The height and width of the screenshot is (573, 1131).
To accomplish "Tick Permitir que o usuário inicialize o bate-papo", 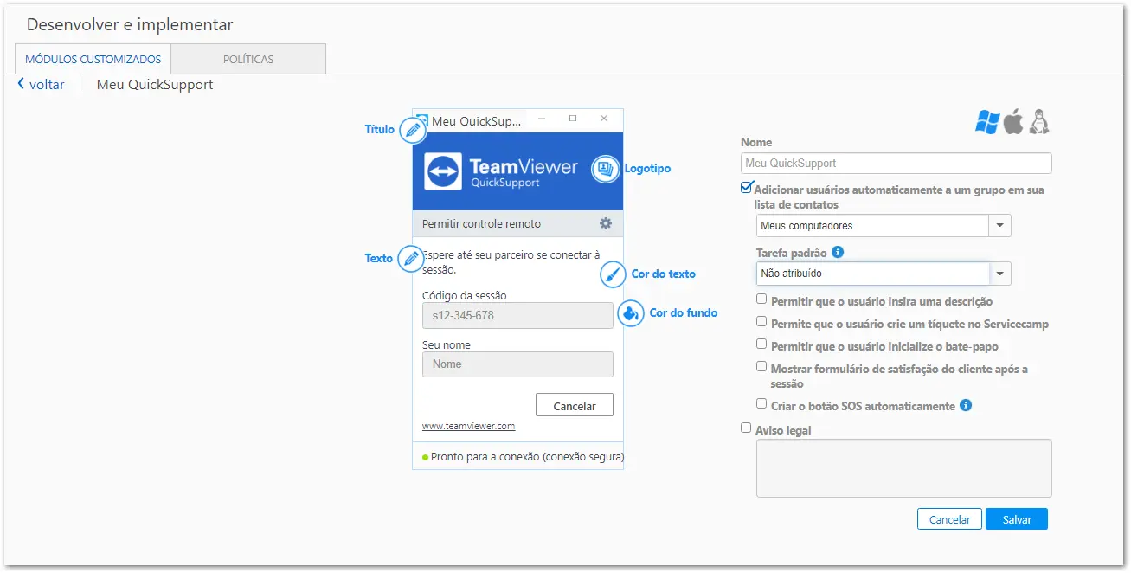I will point(761,344).
